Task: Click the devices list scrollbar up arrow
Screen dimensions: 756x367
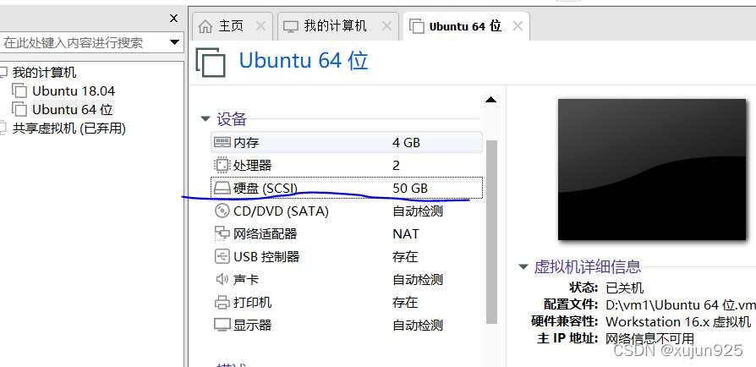Action: [x=490, y=100]
